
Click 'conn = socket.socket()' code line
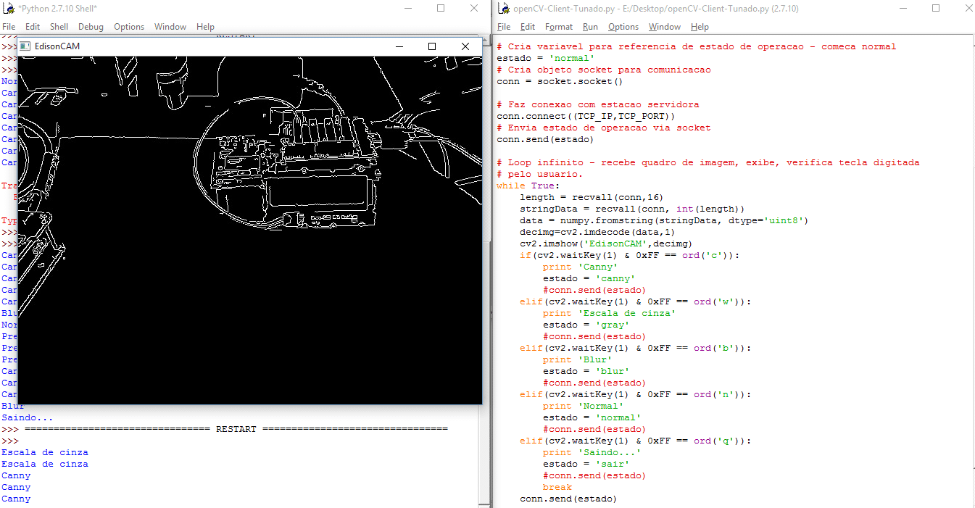pos(560,81)
